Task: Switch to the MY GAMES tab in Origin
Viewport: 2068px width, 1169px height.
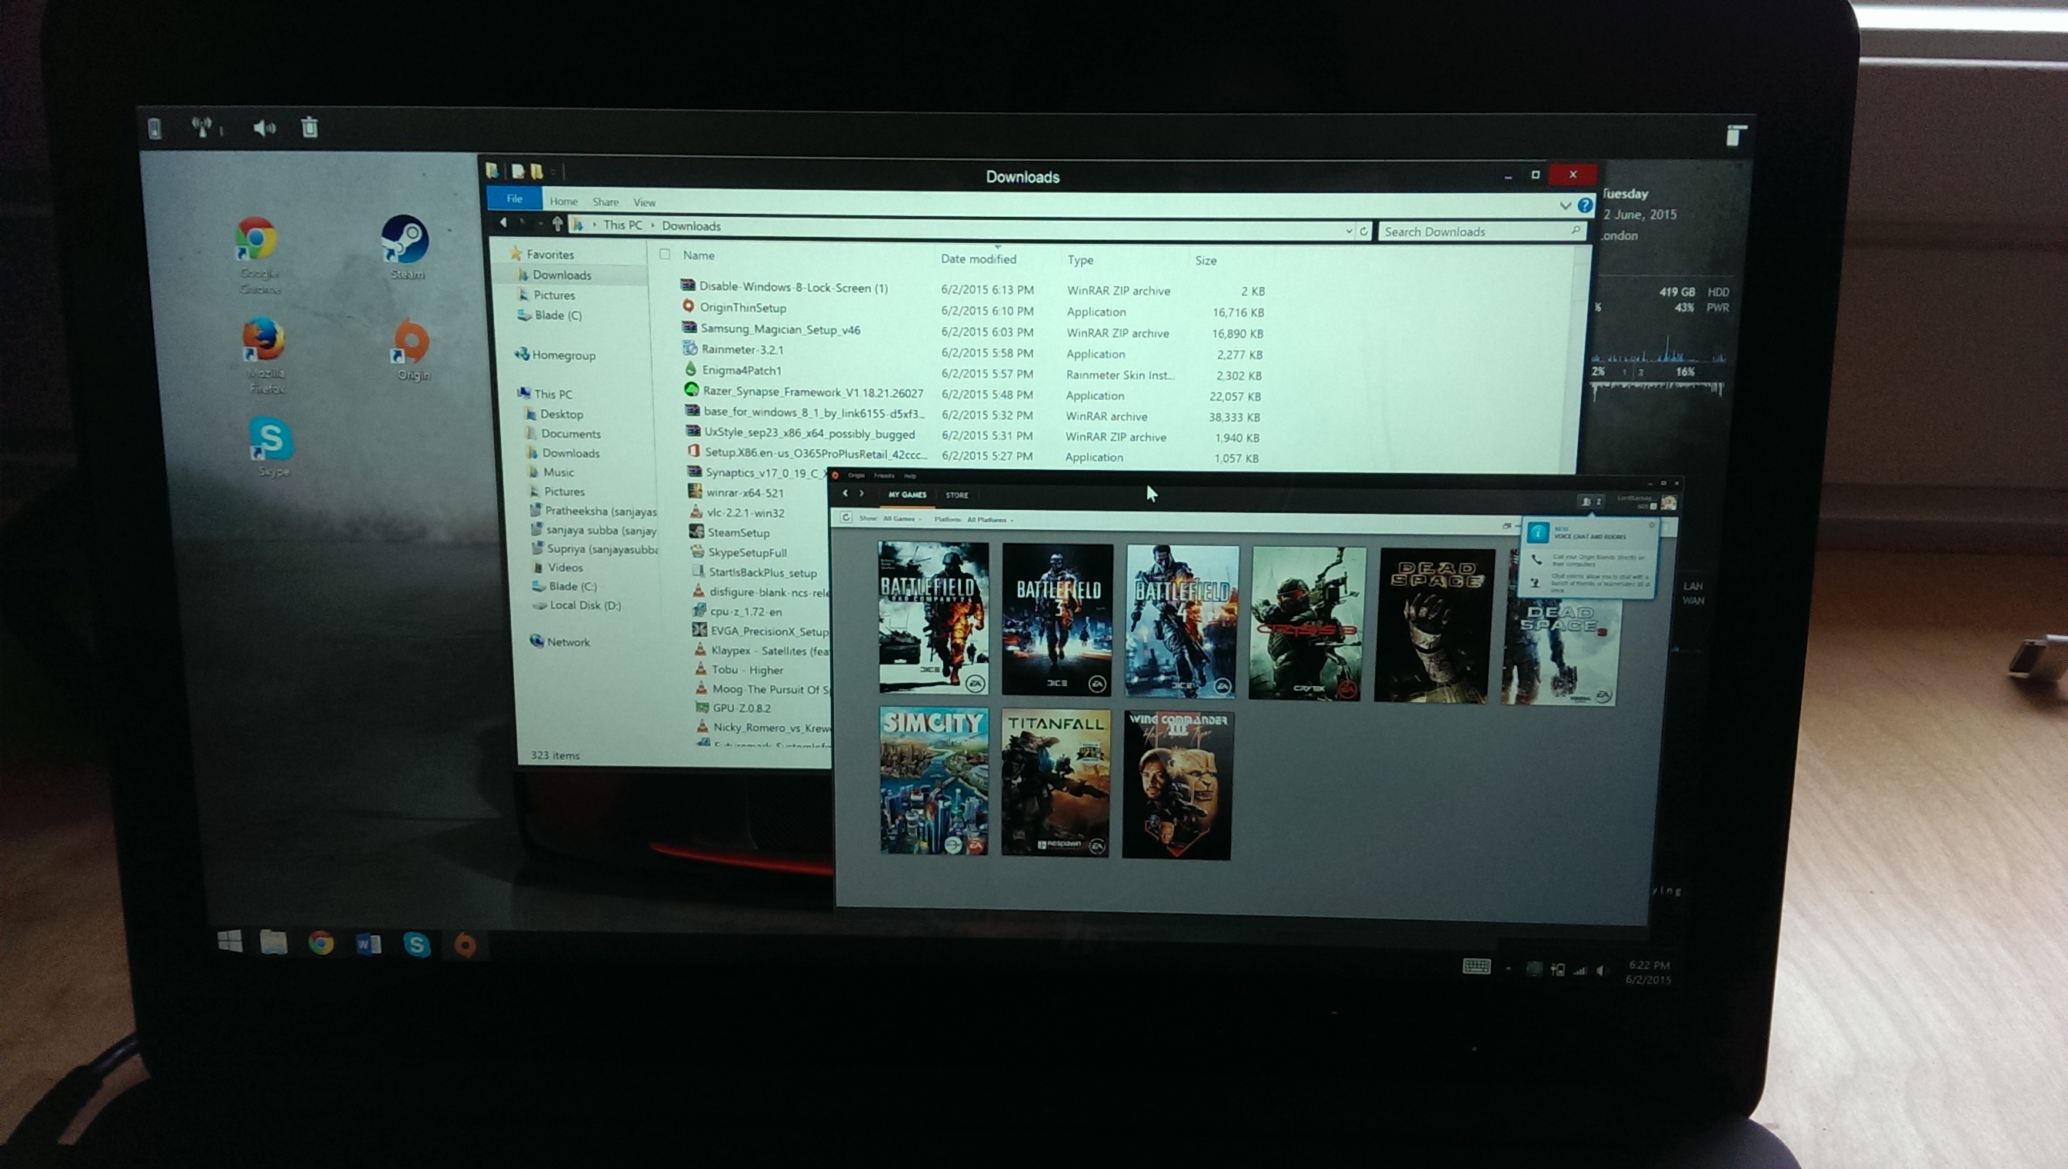Action: pos(907,495)
